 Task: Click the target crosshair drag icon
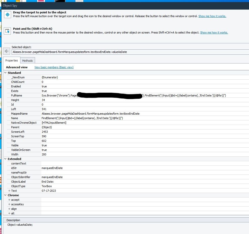click(x=8, y=15)
